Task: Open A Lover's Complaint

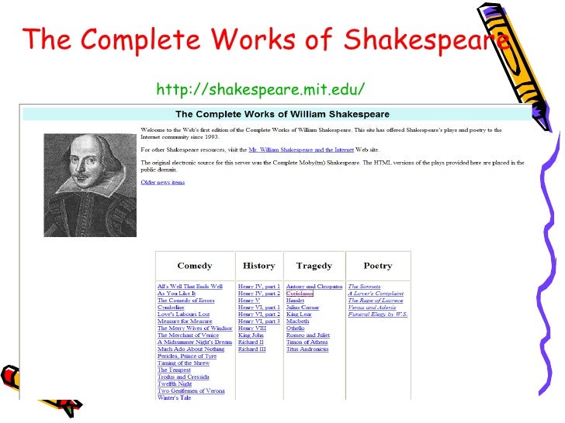Action: coord(376,293)
